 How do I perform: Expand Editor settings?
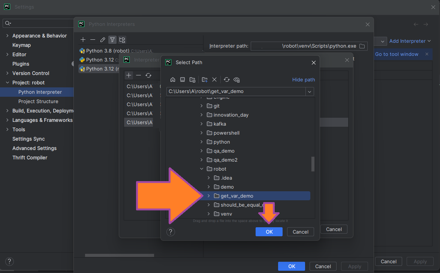7,54
